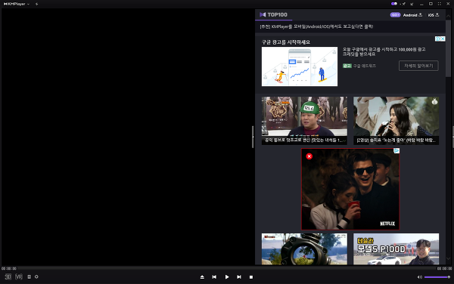Click the NETFLIX logo in the ad
The height and width of the screenshot is (284, 454).
(x=387, y=224)
